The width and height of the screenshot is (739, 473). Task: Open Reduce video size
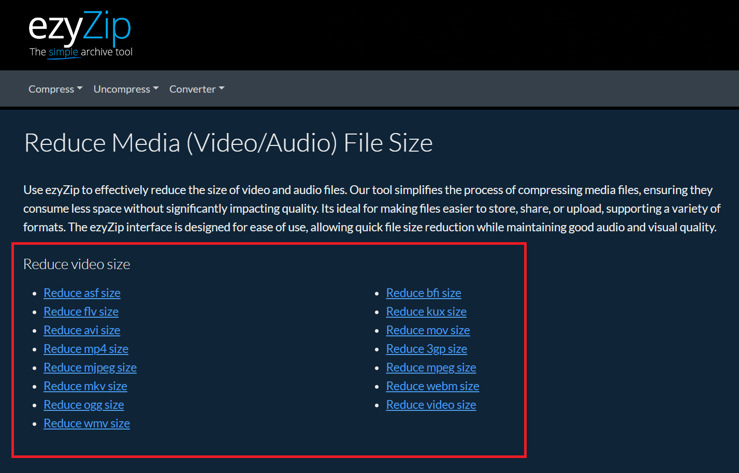431,404
